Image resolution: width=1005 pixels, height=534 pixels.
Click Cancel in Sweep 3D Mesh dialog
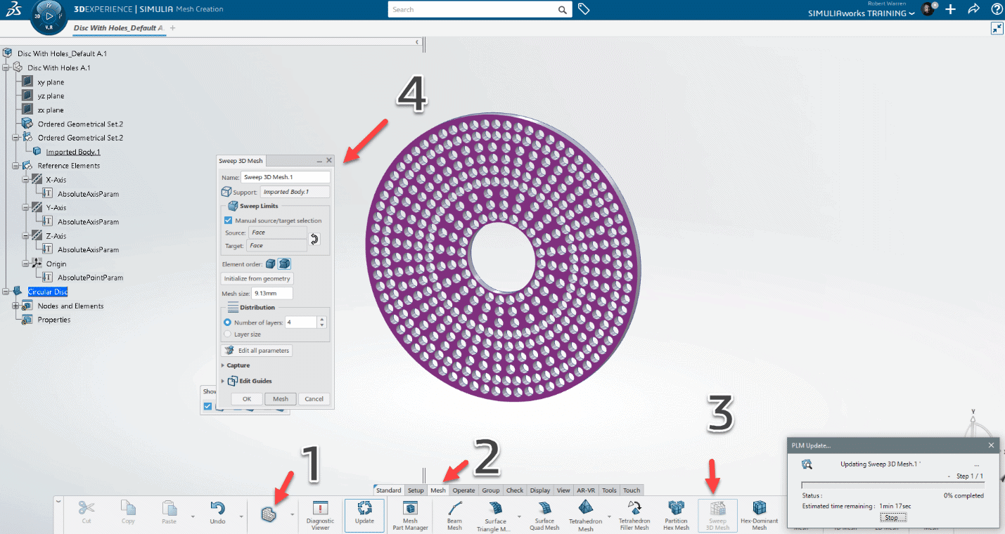[314, 398]
